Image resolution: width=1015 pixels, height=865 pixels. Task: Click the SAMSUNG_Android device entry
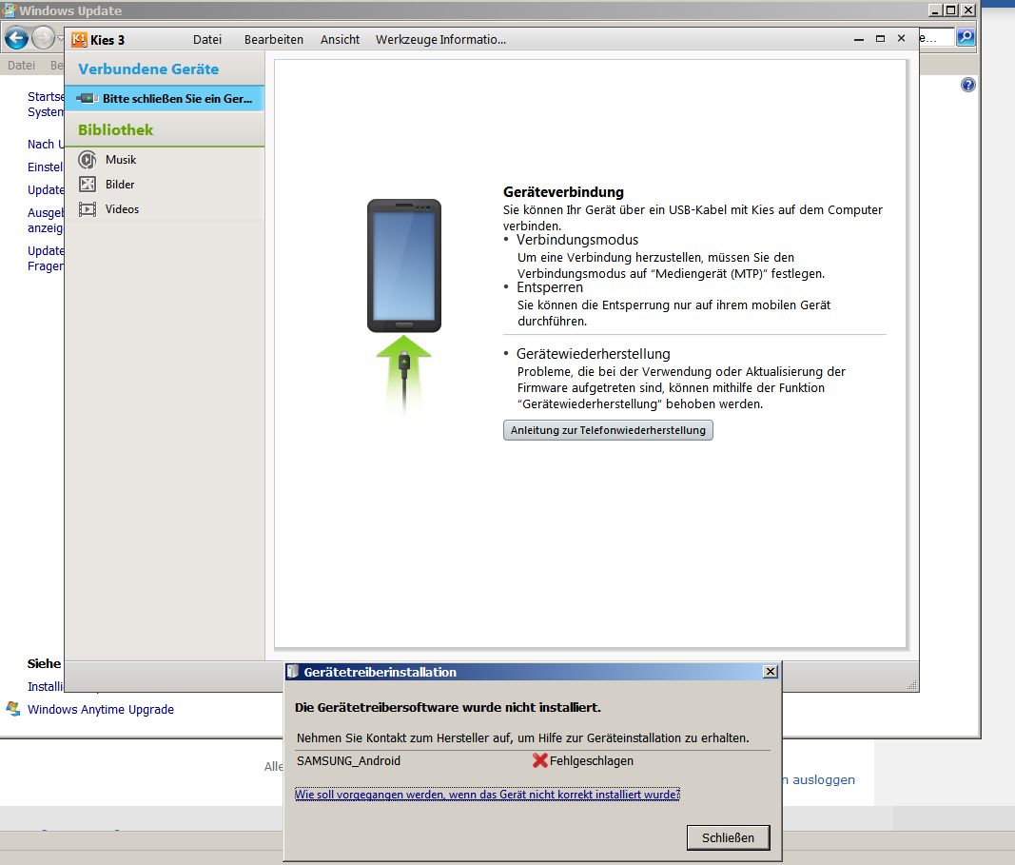click(348, 760)
